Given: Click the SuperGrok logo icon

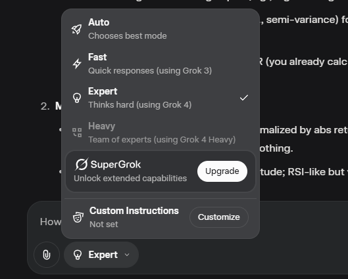Looking at the screenshot, I should 82,164.
